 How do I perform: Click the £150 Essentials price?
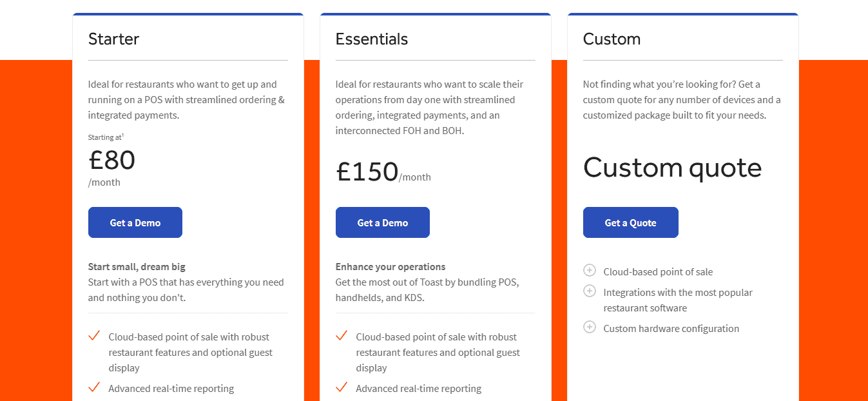point(367,171)
